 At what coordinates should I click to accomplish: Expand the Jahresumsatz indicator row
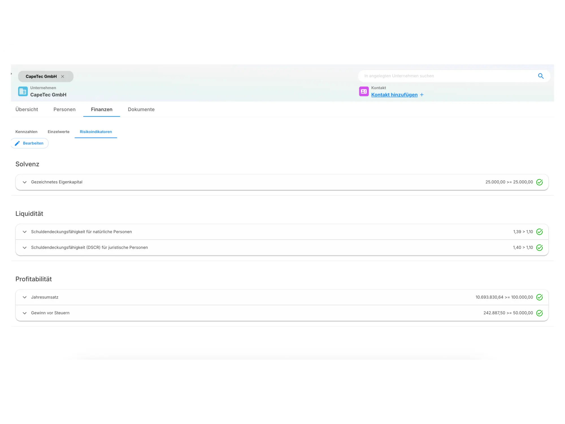(25, 297)
